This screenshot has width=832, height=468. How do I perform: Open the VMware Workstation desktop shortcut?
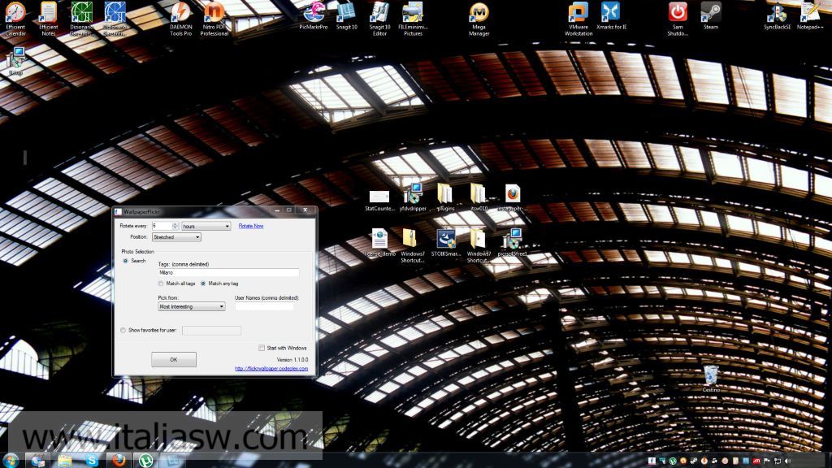(578, 19)
